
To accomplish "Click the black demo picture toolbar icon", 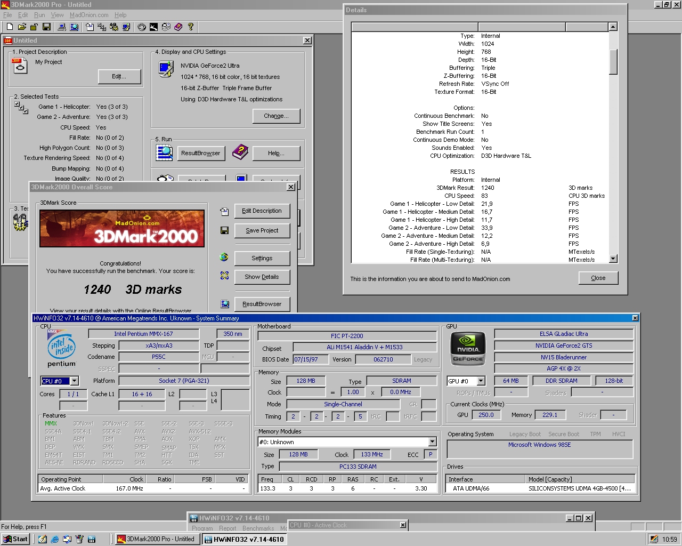I will pyautogui.click(x=154, y=27).
